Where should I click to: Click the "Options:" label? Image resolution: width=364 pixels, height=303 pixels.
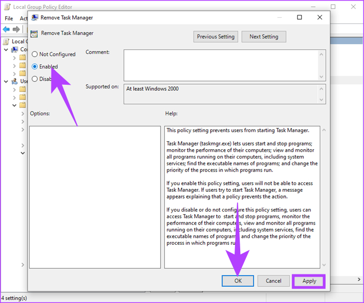40,113
